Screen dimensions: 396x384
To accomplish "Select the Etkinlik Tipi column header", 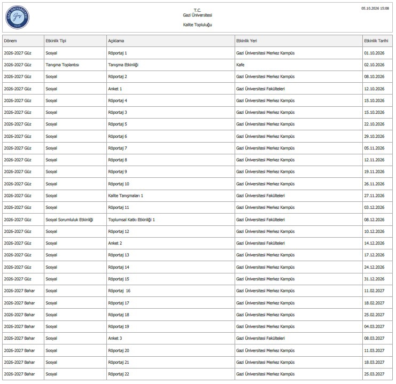I will pos(75,41).
